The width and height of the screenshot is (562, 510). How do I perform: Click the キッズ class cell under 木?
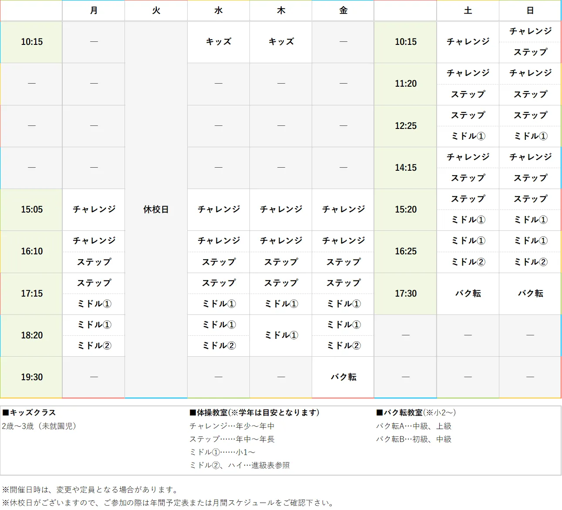280,42
